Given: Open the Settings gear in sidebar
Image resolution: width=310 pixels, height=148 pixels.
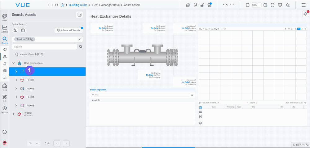Looking at the screenshot, I should tap(5, 110).
